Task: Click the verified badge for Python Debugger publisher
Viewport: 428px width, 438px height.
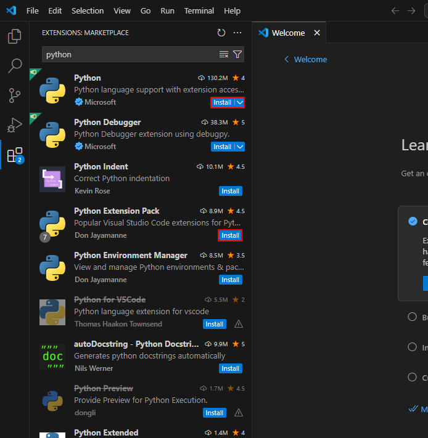Action: [x=79, y=147]
